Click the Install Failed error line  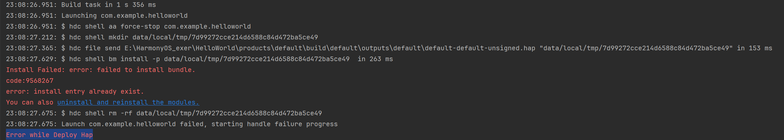(100, 70)
